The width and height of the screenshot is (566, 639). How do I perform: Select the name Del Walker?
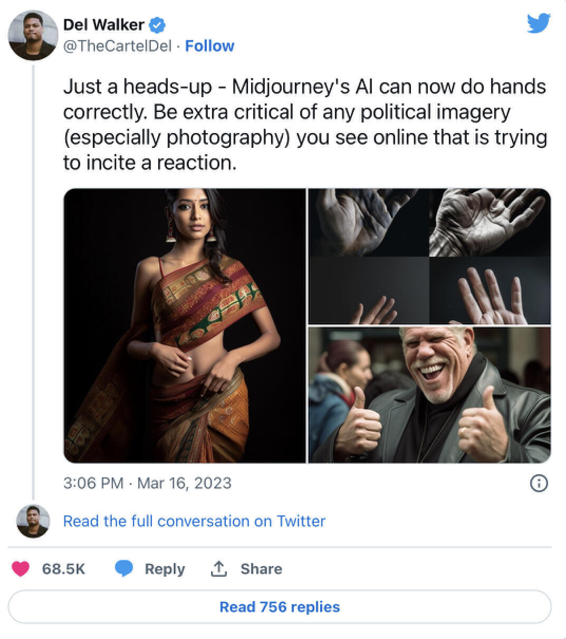point(103,23)
